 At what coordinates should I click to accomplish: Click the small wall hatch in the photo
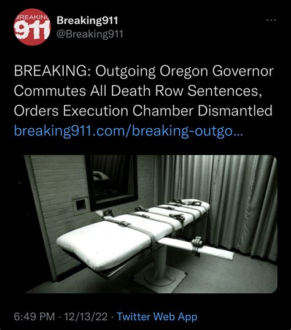(80, 205)
